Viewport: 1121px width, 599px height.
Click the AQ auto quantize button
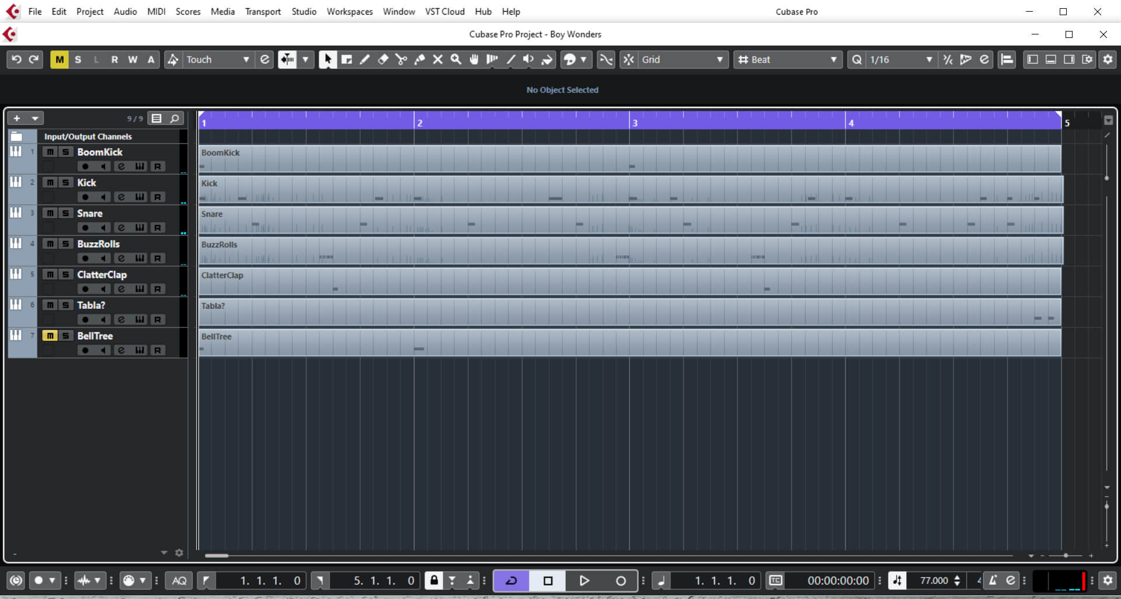179,581
